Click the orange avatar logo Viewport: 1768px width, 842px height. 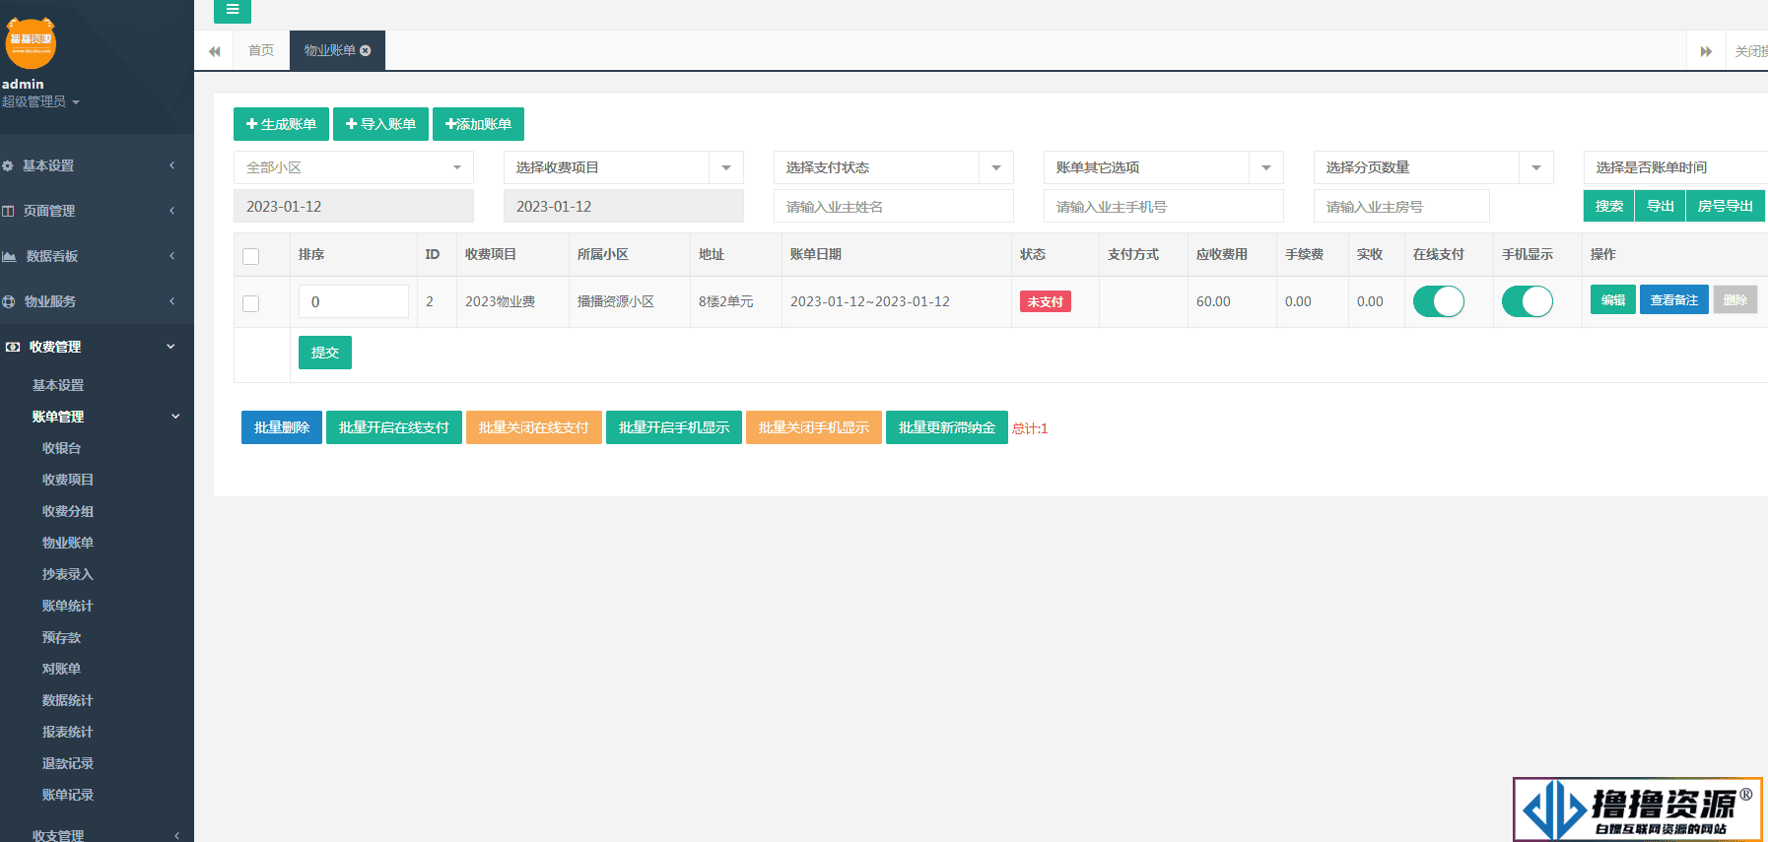coord(31,43)
